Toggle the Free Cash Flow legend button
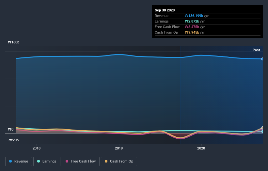 81,162
